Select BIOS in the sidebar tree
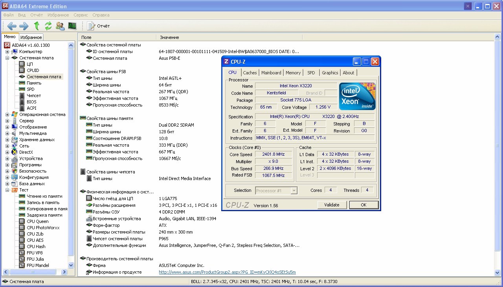 (31, 102)
